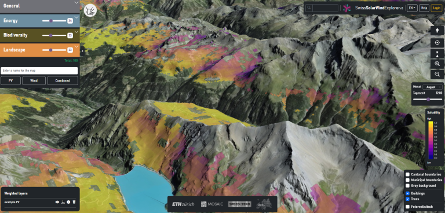Click the Wind button
This screenshot has height=213, width=445.
tap(34, 80)
